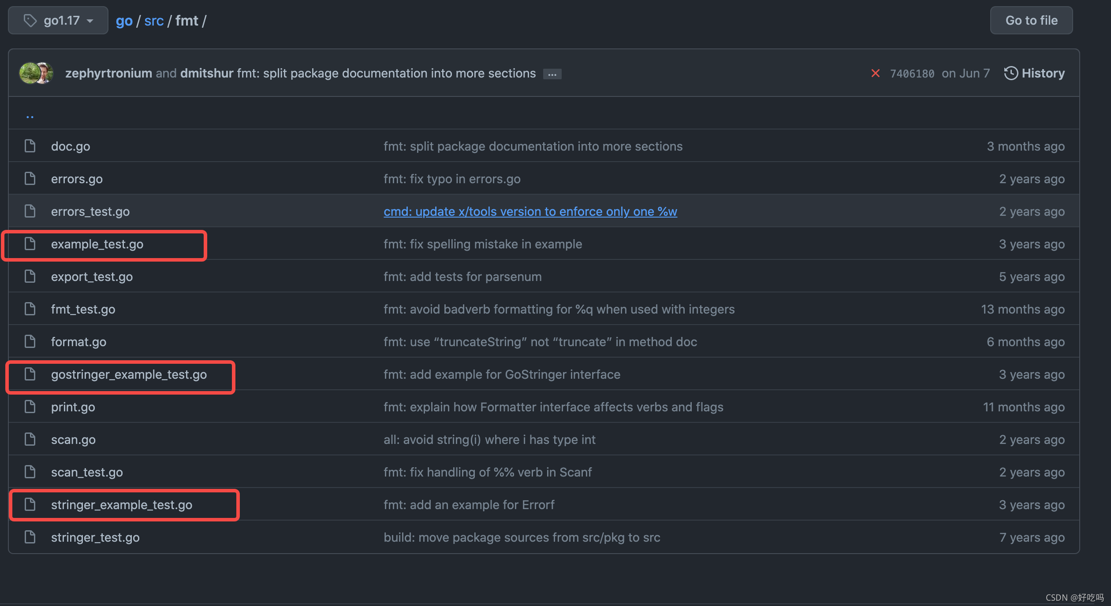
Task: Expand the commit message ellipsis
Action: pyautogui.click(x=552, y=74)
